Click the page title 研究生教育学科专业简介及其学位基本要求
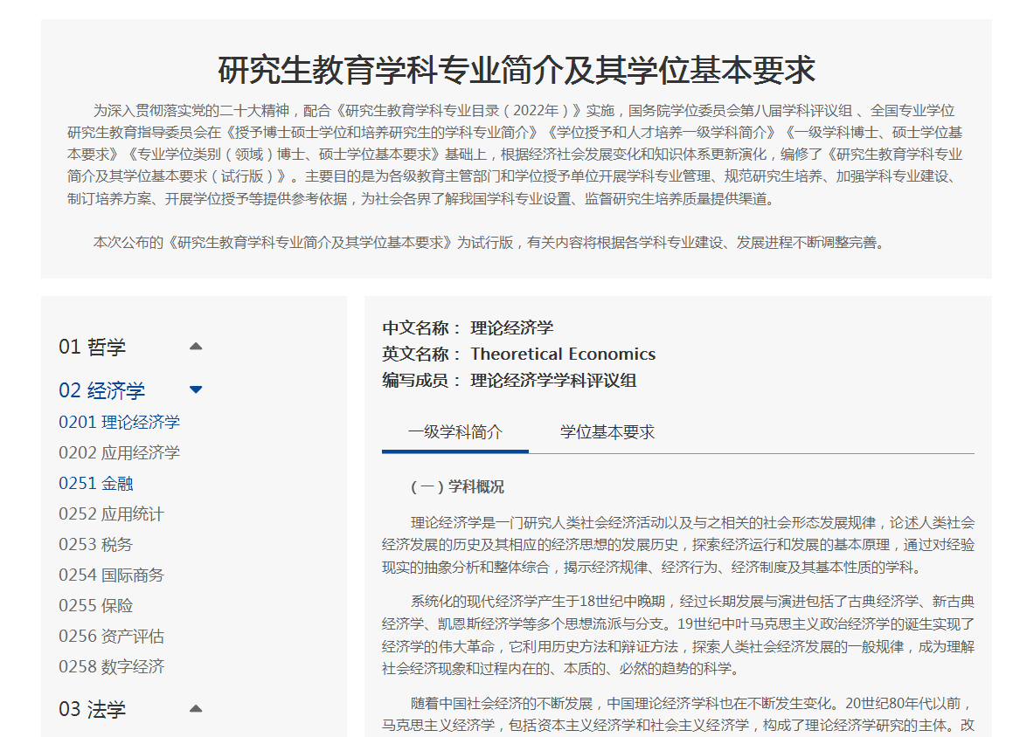 tap(517, 70)
